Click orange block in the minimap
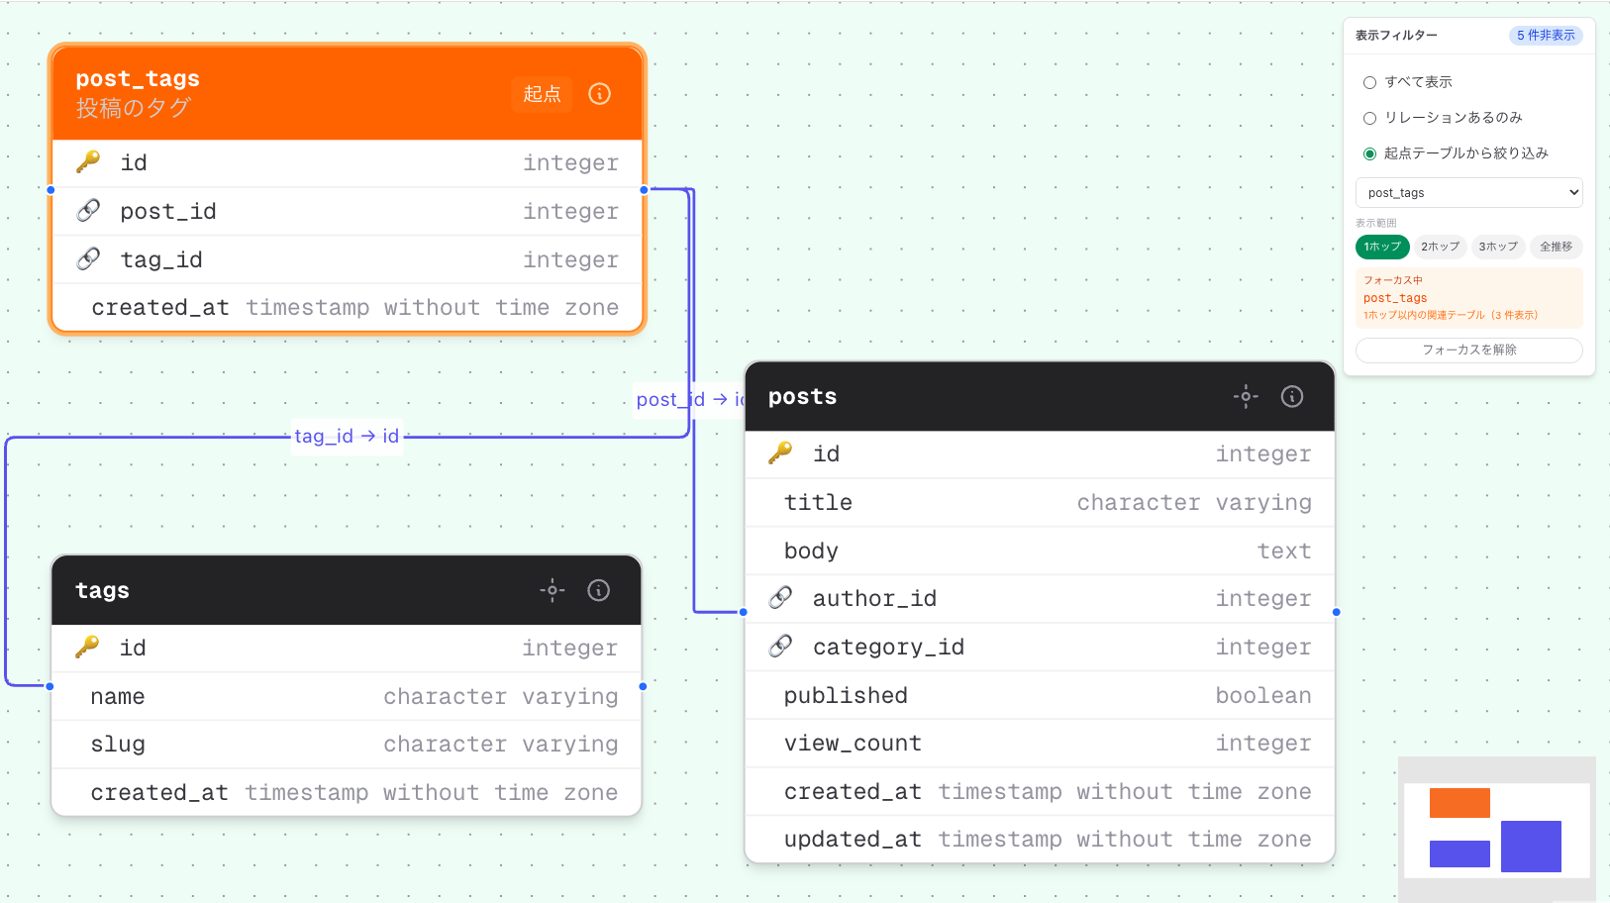The height and width of the screenshot is (903, 1610). tap(1459, 803)
